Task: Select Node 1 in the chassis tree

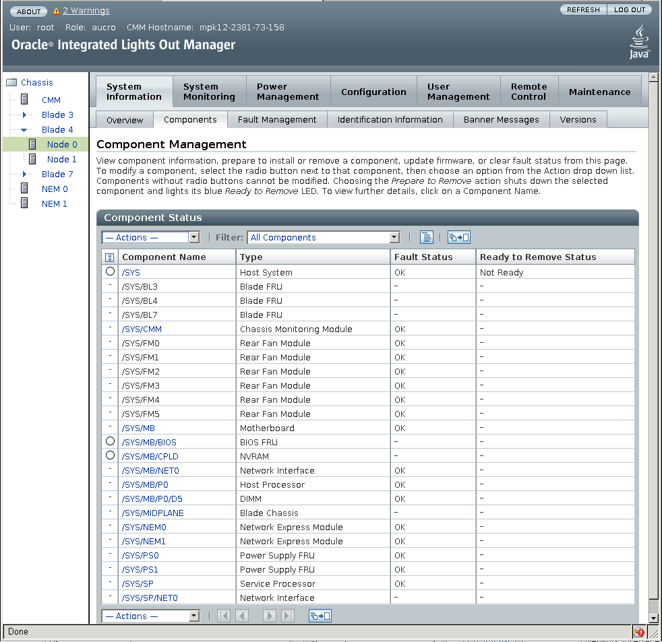Action: tap(61, 159)
